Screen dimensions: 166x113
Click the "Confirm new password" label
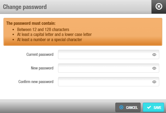pyautogui.click(x=36, y=82)
